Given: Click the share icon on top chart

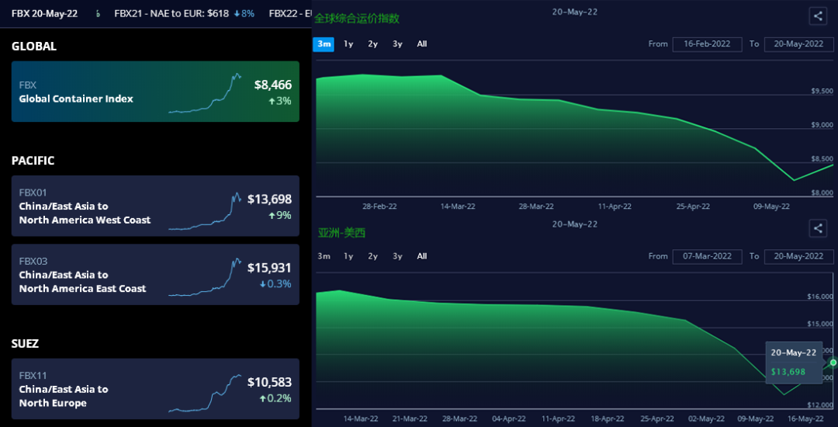Looking at the screenshot, I should [x=817, y=16].
